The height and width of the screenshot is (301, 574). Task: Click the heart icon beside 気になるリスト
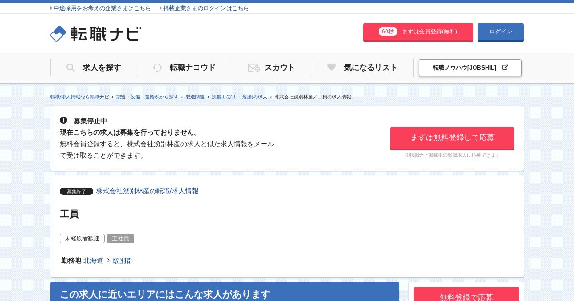click(331, 67)
